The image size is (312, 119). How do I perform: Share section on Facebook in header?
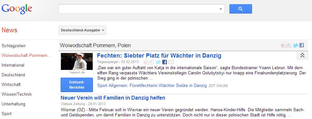(x=302, y=45)
